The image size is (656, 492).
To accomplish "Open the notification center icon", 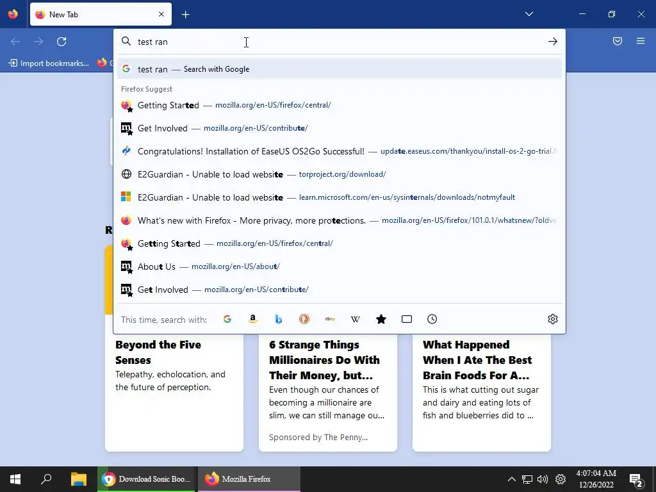I will coord(636,480).
